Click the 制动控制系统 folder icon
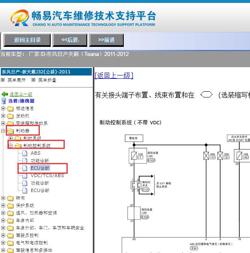The width and height of the screenshot is (250, 253). click(x=18, y=146)
